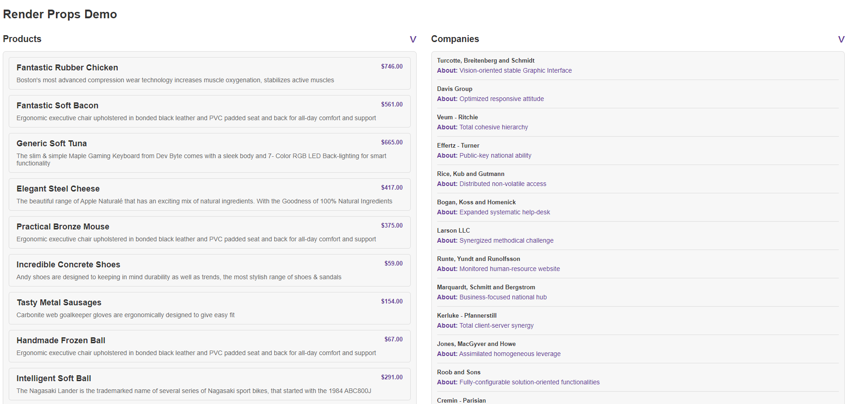Select the Intelligent Soft Ball title
The height and width of the screenshot is (404, 853).
tap(54, 378)
